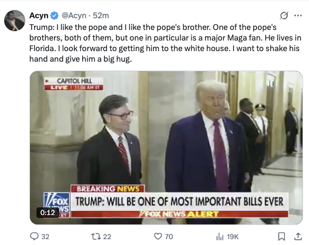The height and width of the screenshot is (245, 309).
Task: Open Acyn's profile avatar
Action: click(x=15, y=21)
